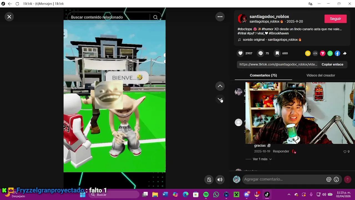
Task: Open more share options arrow
Action: [345, 53]
